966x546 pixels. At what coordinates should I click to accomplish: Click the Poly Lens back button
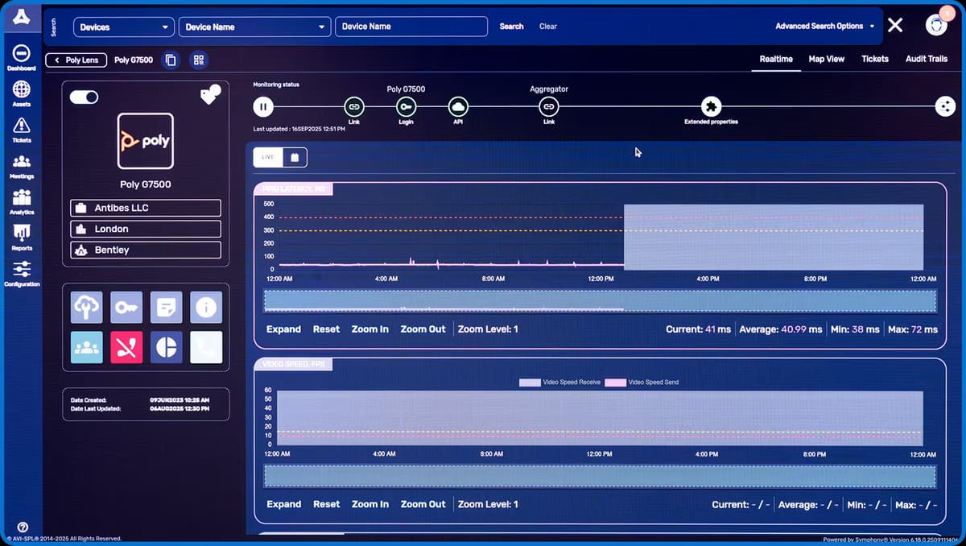pos(76,60)
